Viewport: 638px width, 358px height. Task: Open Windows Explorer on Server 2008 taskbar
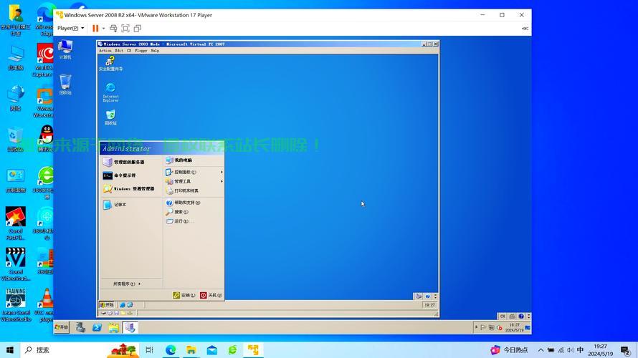tap(113, 327)
